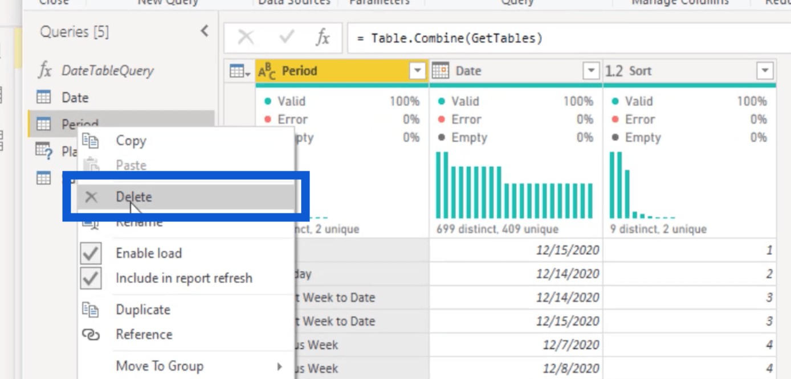Click into the Table.Combine formula field

569,38
